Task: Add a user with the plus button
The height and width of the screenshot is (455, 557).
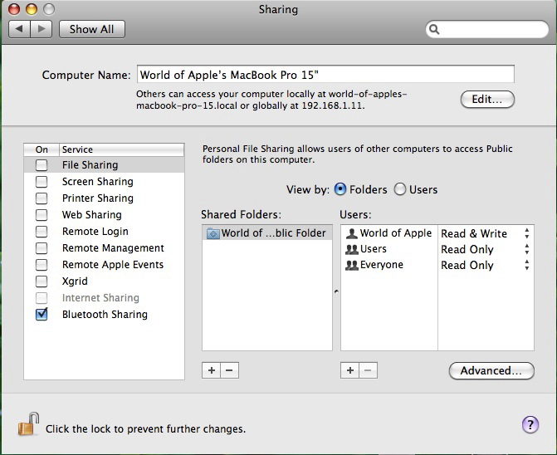Action: coord(350,370)
